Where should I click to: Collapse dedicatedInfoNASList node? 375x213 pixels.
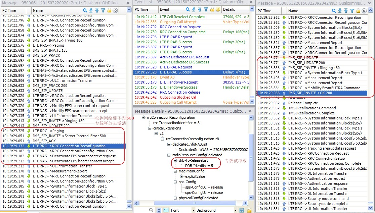[x=169, y=144]
